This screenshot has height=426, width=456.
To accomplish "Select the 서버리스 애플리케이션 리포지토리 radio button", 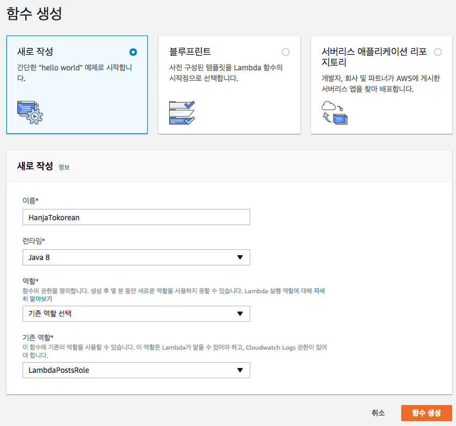I will pyautogui.click(x=438, y=52).
